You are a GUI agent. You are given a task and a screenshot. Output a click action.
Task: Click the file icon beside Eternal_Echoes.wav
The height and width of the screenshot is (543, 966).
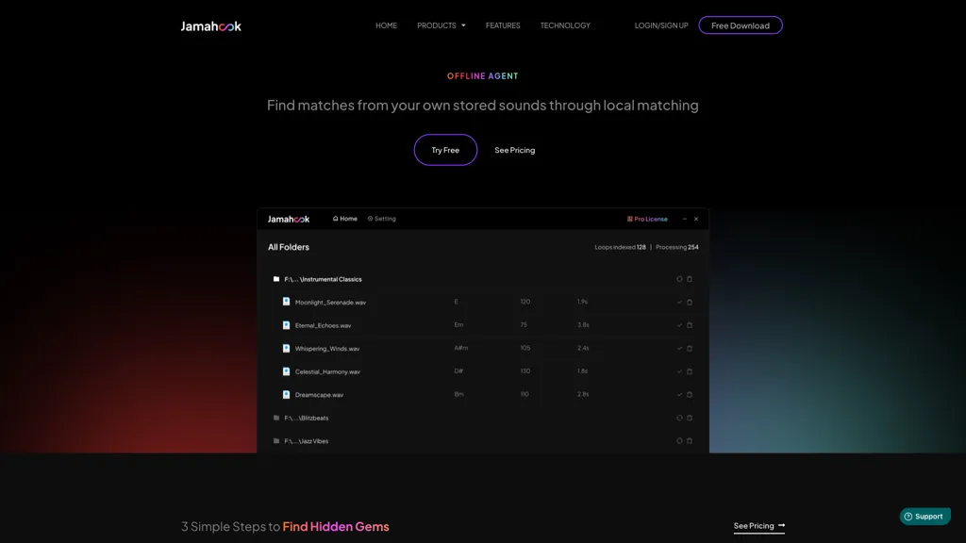[x=286, y=324]
